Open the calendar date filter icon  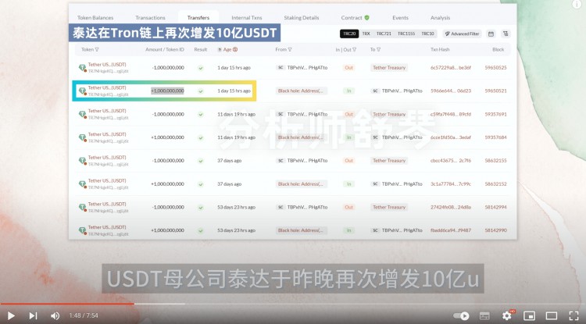click(491, 34)
